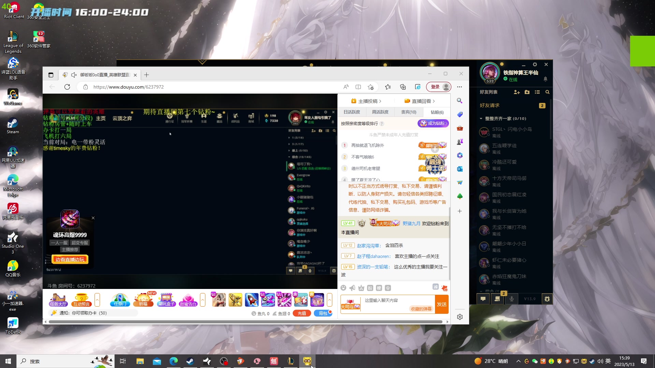The height and width of the screenshot is (368, 655).
Task: Open Steam from the taskbar
Action: (x=190, y=361)
